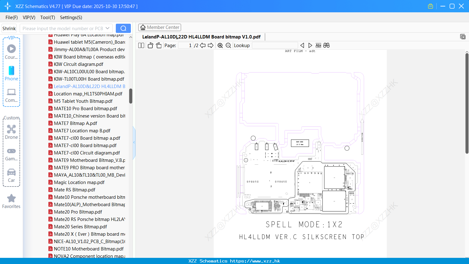Viewport: 469px width, 264px height.
Task: Click the PDF viewer scrollbar thumb
Action: [x=467, y=103]
